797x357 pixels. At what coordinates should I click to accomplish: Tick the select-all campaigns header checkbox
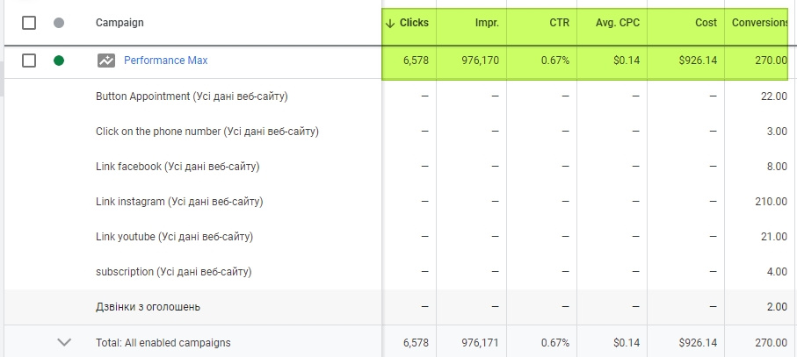pyautogui.click(x=29, y=22)
